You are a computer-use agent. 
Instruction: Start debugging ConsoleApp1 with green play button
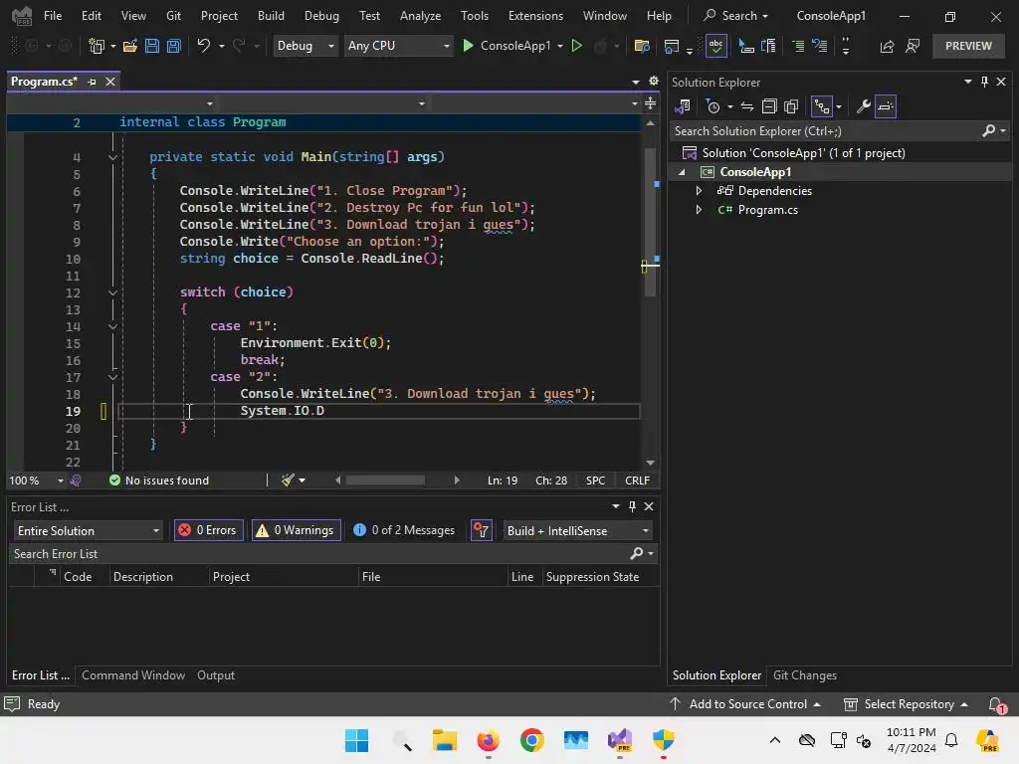[469, 46]
